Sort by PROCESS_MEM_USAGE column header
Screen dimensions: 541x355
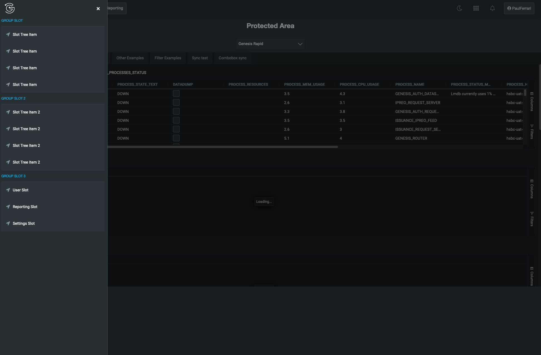(x=304, y=84)
